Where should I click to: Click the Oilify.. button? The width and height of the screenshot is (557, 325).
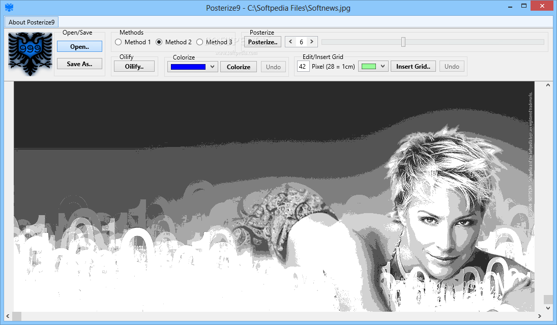[134, 67]
